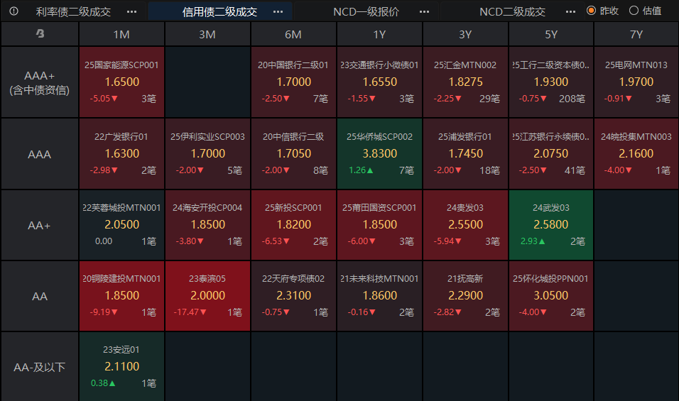Switch to the 信用债二级成交 tab

click(x=219, y=11)
